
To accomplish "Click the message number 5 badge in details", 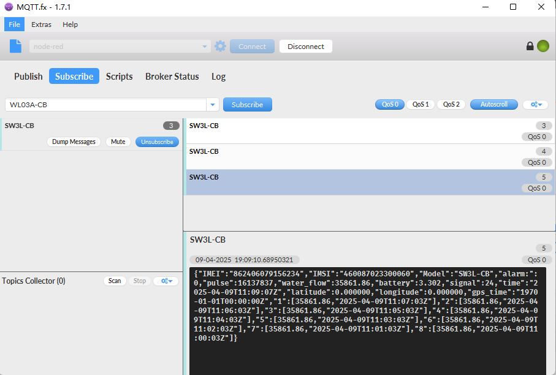I will (x=544, y=248).
